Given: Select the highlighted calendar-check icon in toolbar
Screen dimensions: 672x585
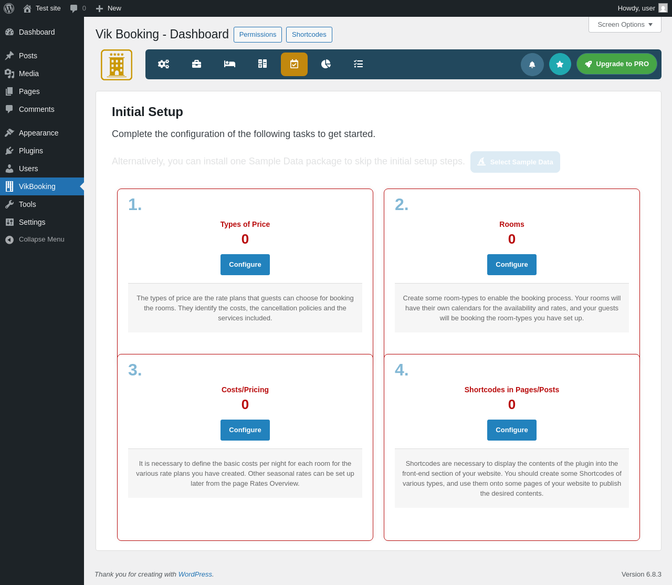Looking at the screenshot, I should coord(294,64).
